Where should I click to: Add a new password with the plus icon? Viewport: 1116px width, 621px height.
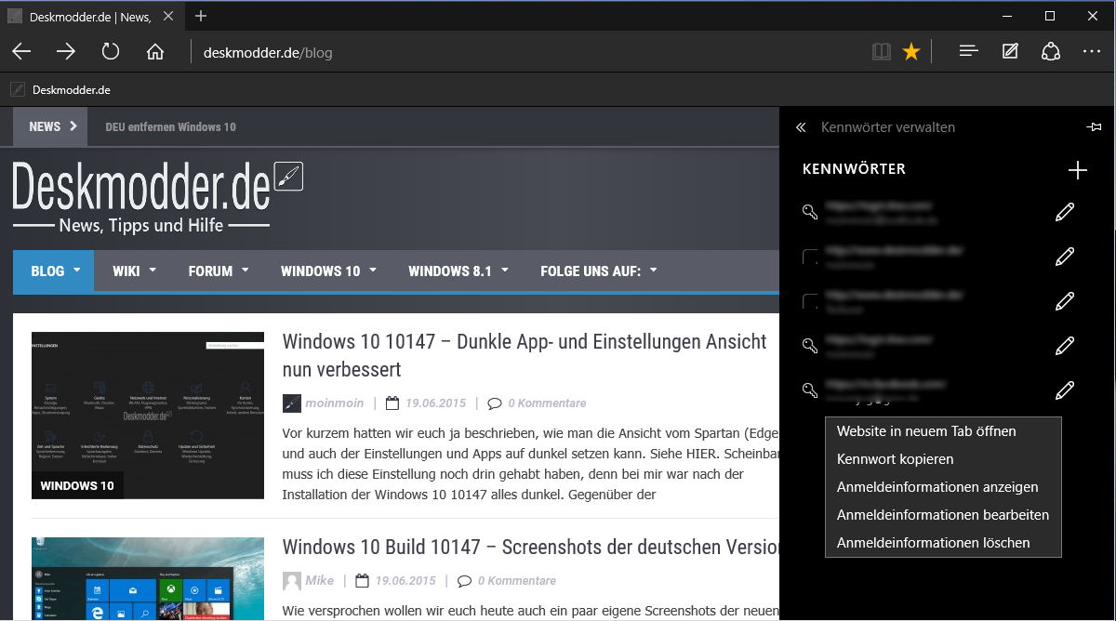tap(1077, 169)
